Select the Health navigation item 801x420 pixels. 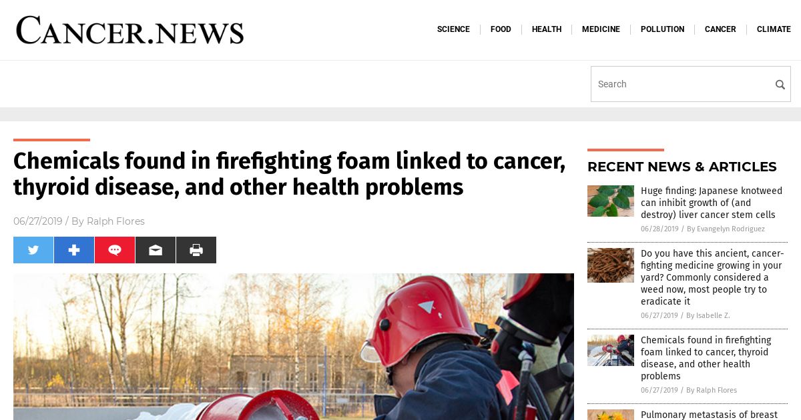(x=547, y=29)
